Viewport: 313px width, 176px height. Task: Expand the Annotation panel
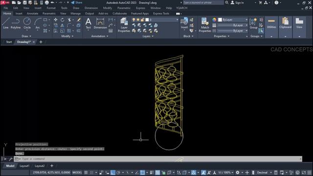100,36
